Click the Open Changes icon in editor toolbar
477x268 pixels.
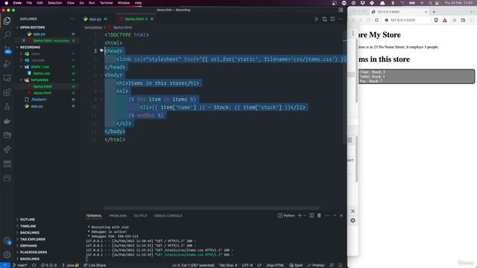coord(325,19)
